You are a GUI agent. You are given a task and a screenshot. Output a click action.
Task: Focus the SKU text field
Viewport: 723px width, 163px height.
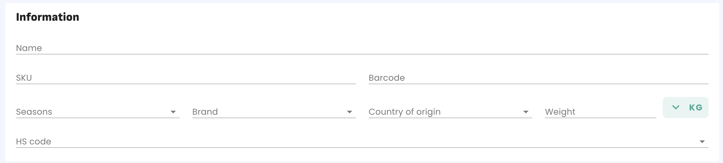185,78
